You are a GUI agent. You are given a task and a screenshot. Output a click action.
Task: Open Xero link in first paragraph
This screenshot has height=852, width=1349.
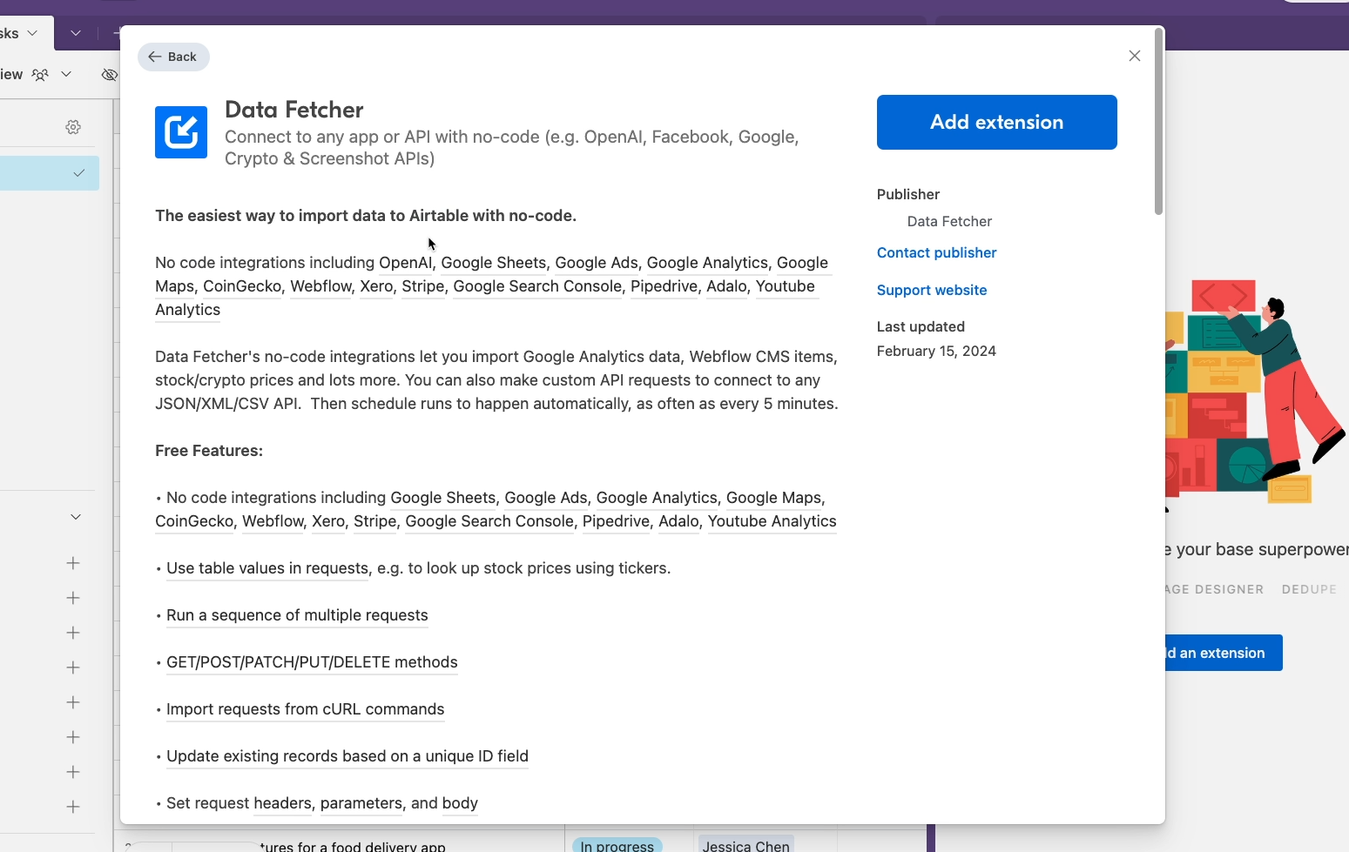(376, 286)
